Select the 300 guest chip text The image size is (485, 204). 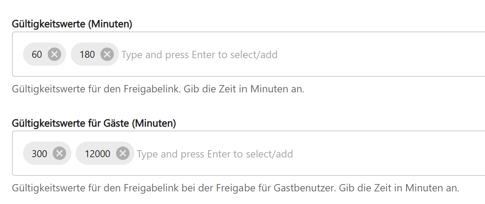click(39, 153)
